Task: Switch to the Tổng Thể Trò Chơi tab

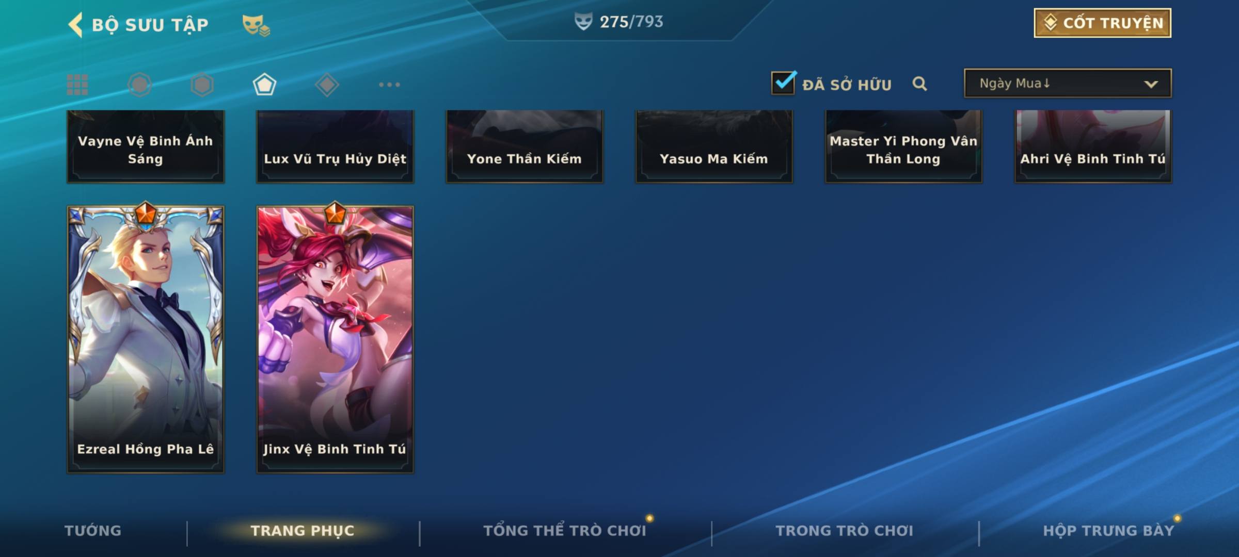Action: [565, 531]
